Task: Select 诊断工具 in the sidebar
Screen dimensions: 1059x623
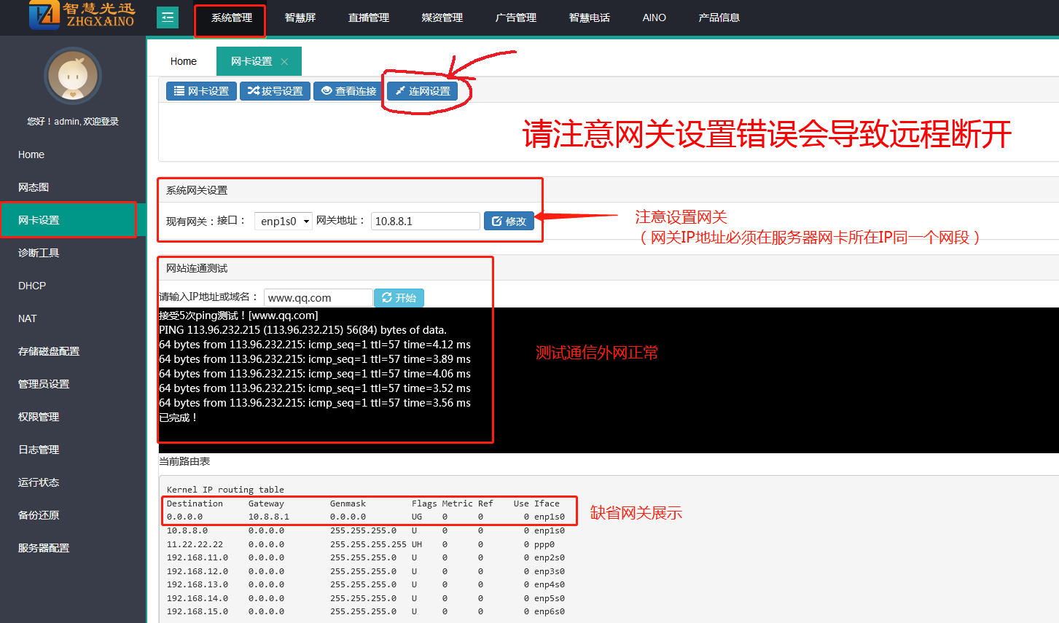Action: (x=39, y=253)
